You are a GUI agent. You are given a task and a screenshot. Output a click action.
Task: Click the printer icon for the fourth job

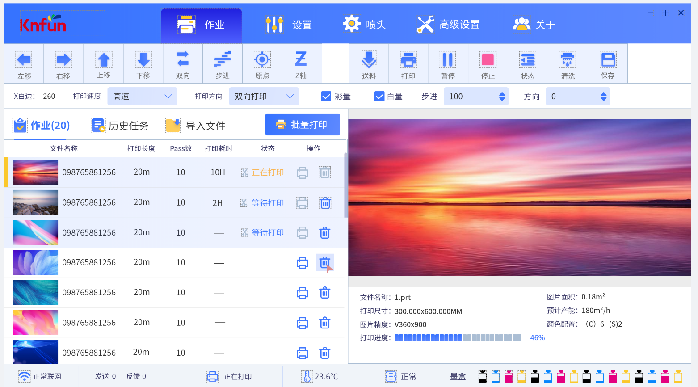303,263
